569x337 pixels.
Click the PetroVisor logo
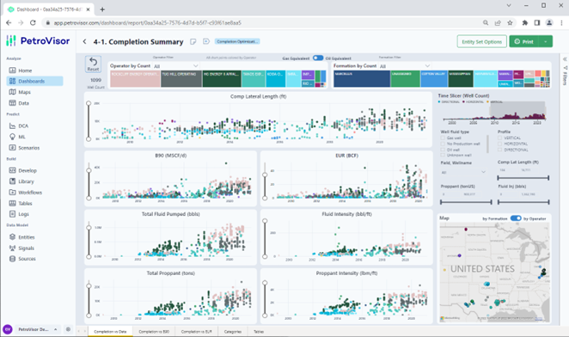[38, 40]
